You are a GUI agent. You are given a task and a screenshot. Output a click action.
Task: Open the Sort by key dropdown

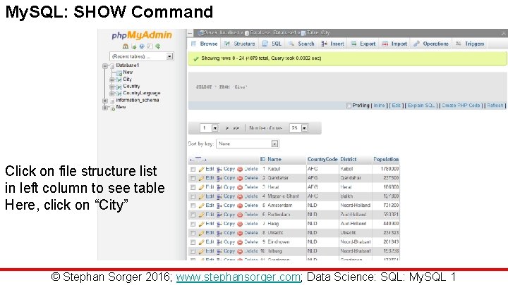pyautogui.click(x=248, y=144)
